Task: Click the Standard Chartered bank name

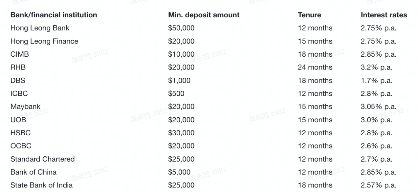Action: point(42,159)
